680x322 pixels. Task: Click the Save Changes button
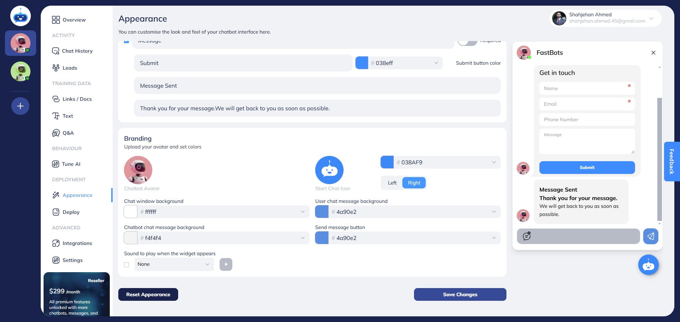(x=460, y=294)
